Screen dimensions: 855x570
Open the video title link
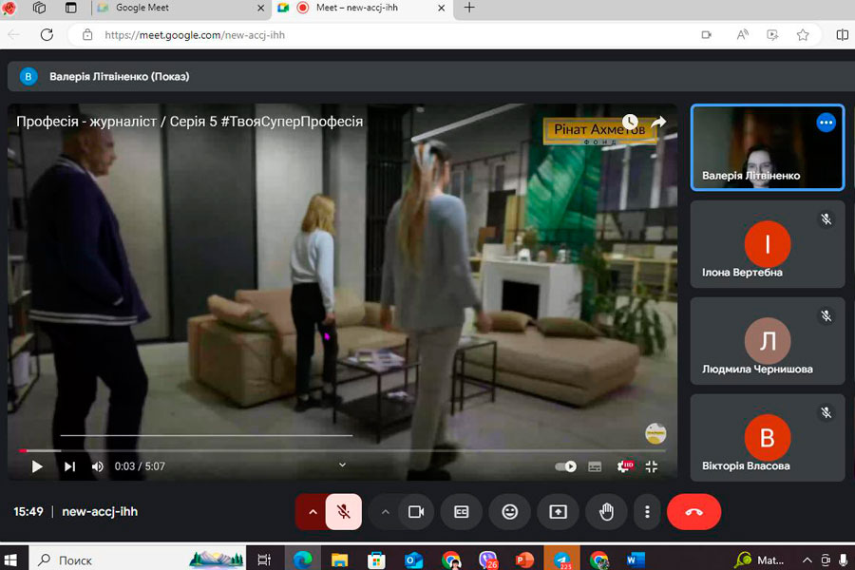click(x=189, y=121)
